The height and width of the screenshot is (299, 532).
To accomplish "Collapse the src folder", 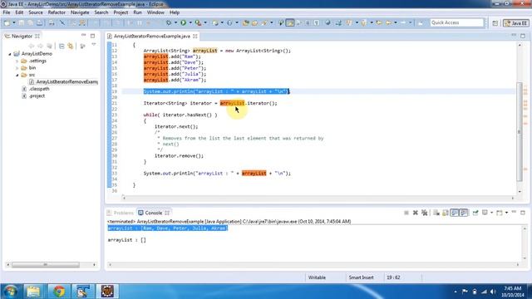I will tap(17, 75).
